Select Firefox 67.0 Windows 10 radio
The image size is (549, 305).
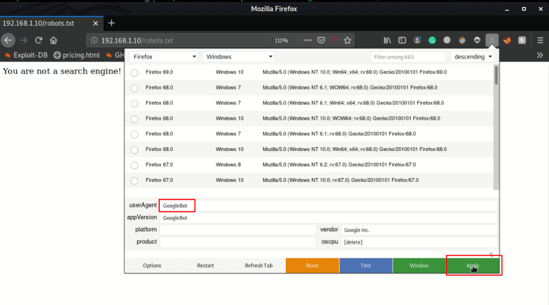coord(135,181)
